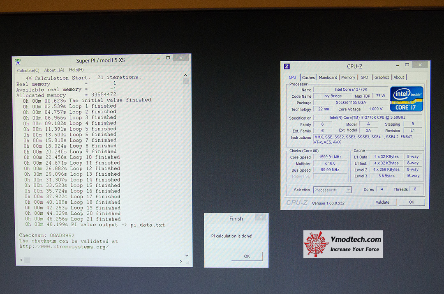444x294 pixels.
Task: Click the CPU-Z maximize button
Action: [407, 65]
